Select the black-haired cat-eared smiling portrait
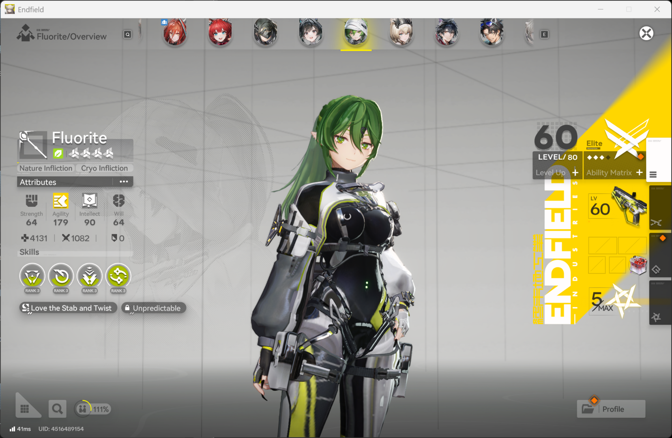The width and height of the screenshot is (672, 438). click(x=311, y=32)
